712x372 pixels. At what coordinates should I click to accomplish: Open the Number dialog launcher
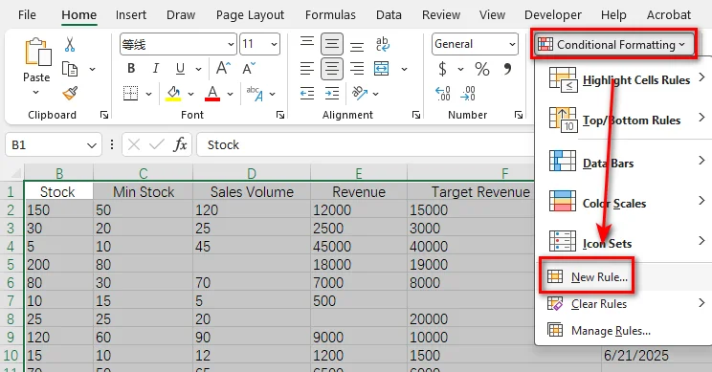point(519,115)
